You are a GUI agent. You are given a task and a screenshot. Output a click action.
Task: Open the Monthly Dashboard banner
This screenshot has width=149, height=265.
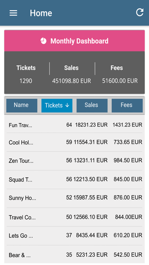[74, 41]
